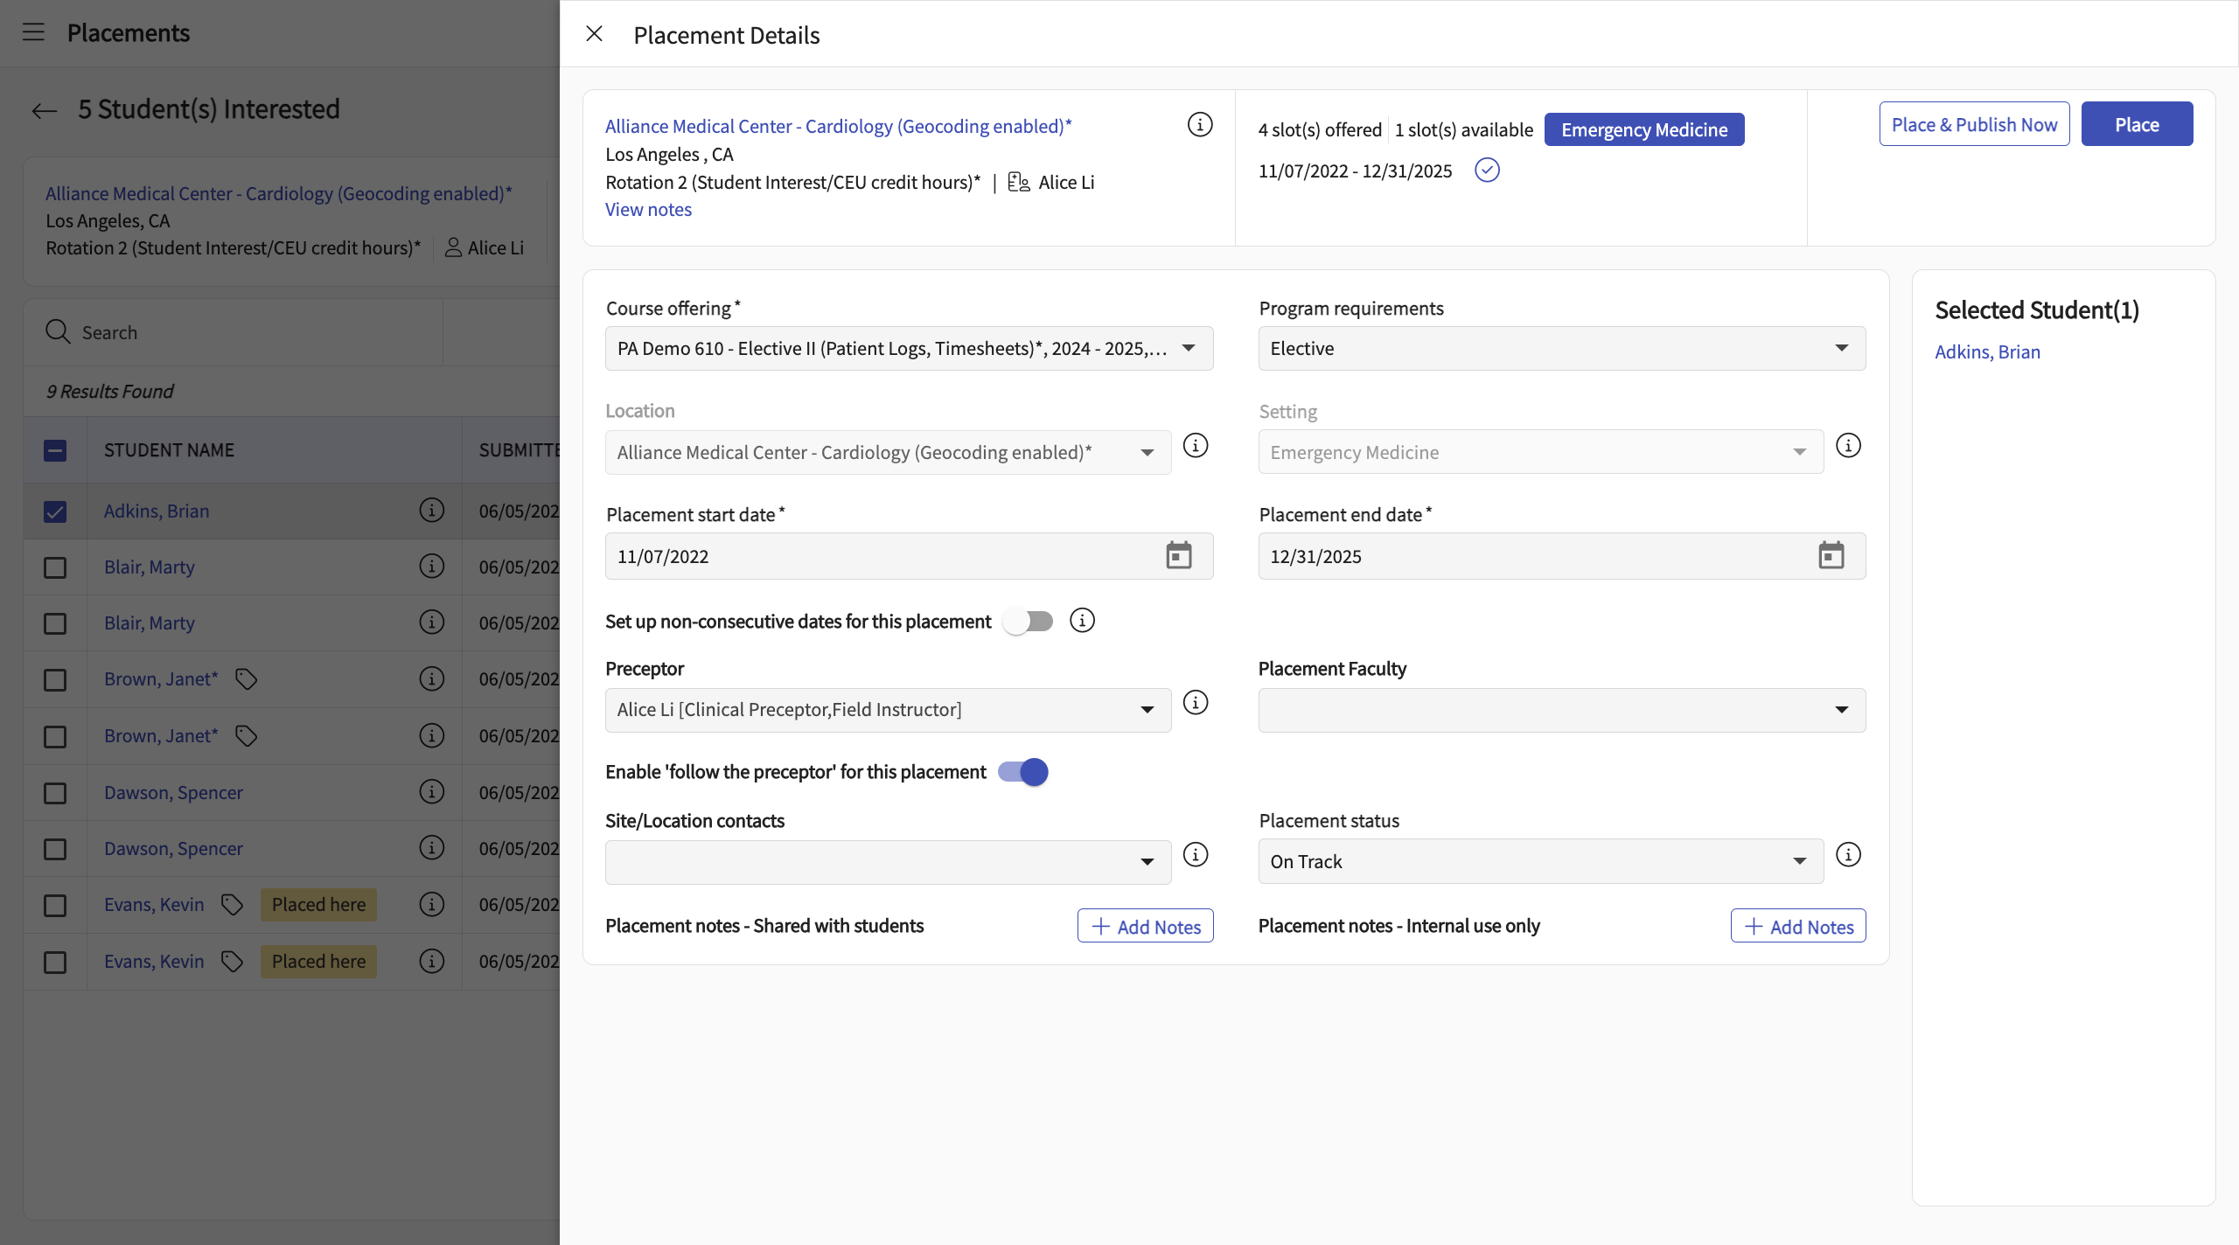
Task: Click info icon next to Preceptor field
Action: coord(1195,703)
